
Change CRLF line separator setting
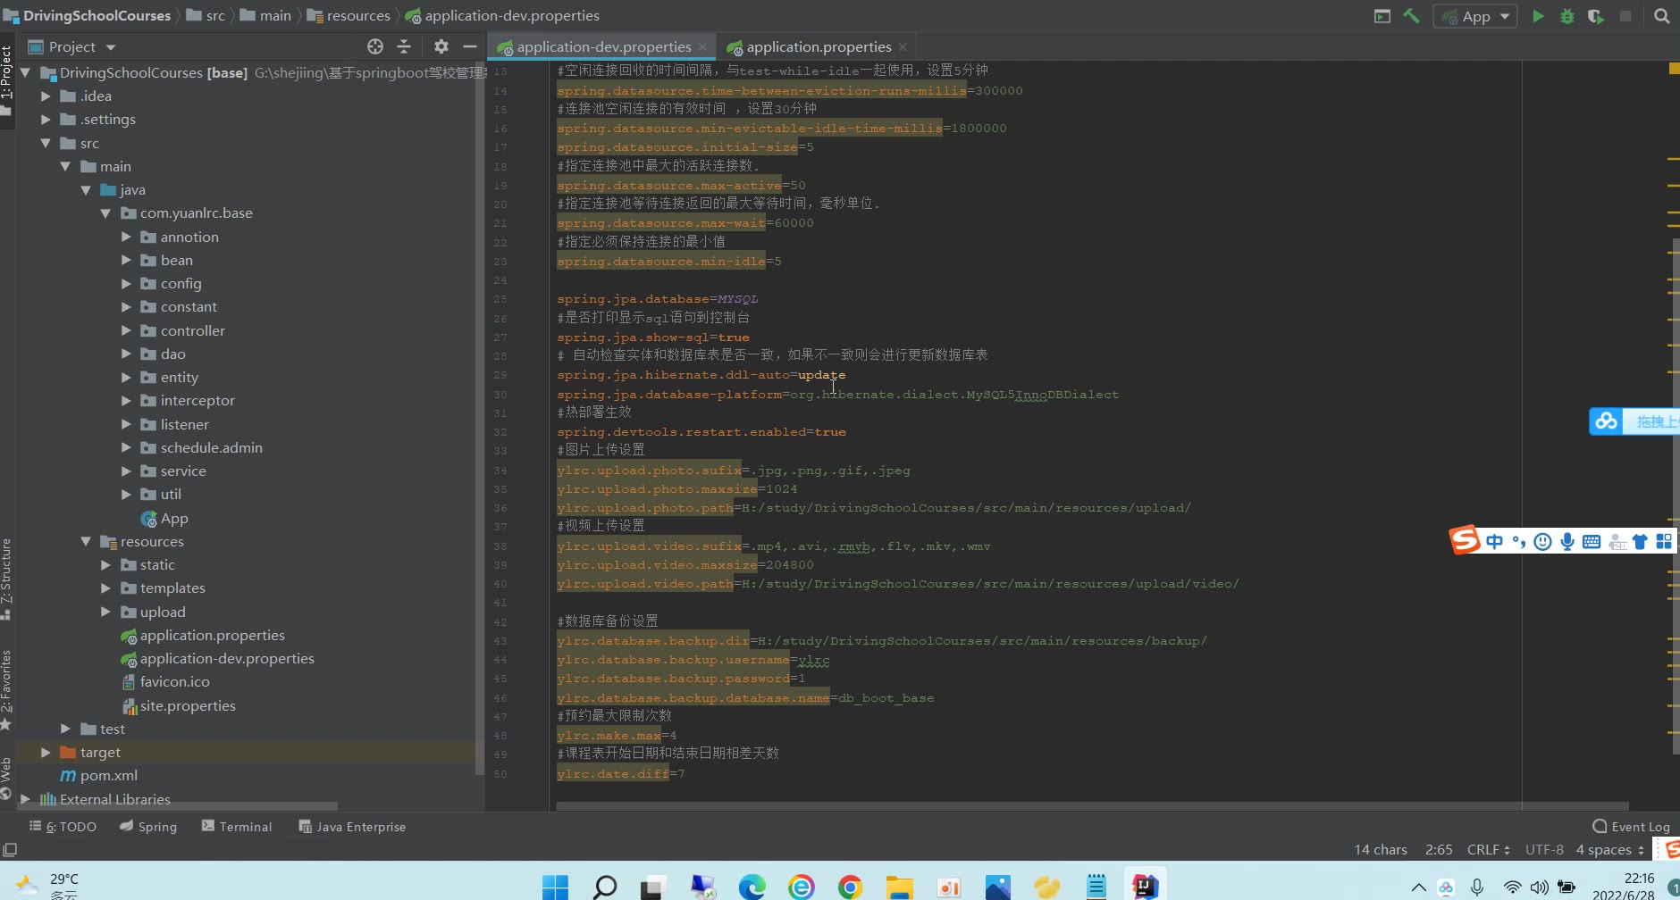1488,850
